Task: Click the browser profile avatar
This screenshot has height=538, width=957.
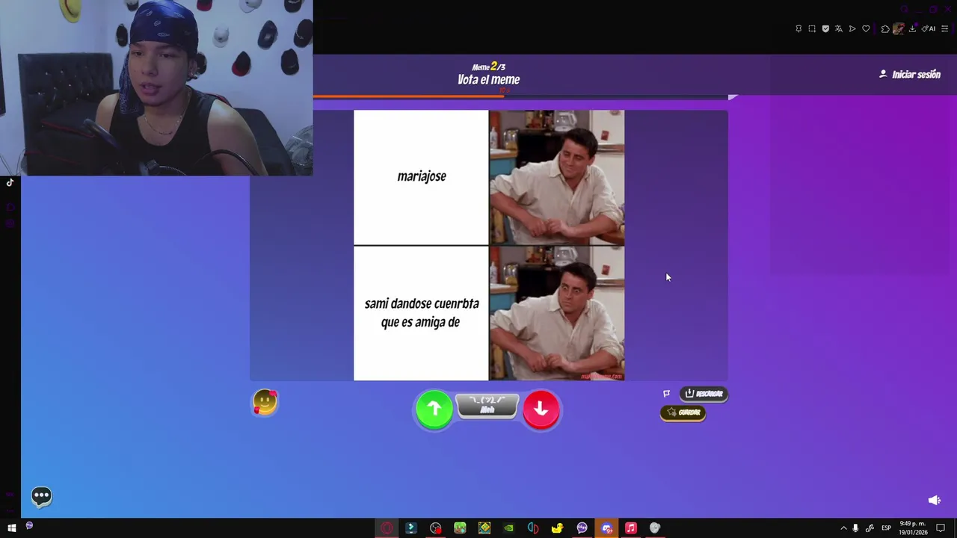Action: [x=899, y=28]
